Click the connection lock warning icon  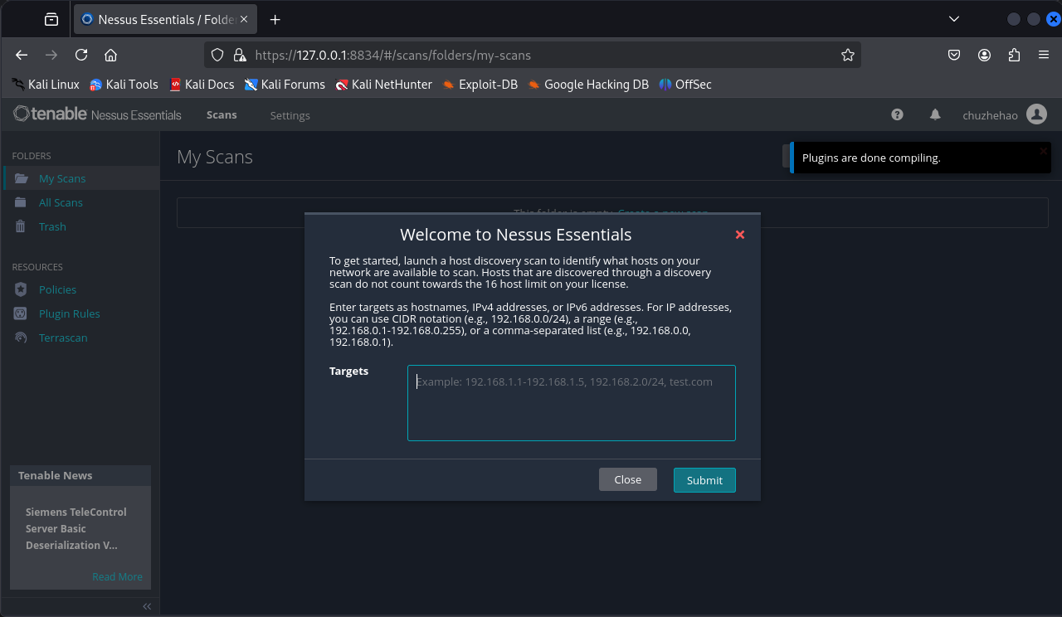[240, 55]
